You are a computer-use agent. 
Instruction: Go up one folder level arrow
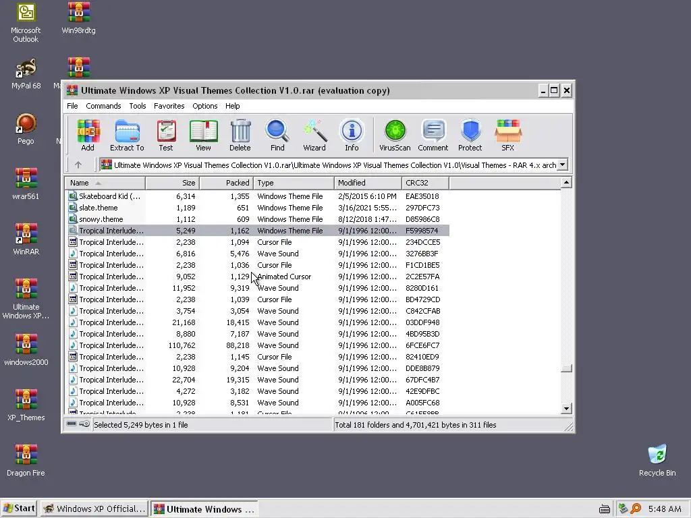pyautogui.click(x=78, y=165)
